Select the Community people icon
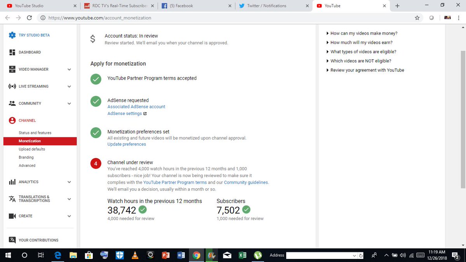The width and height of the screenshot is (466, 262). coord(12,103)
